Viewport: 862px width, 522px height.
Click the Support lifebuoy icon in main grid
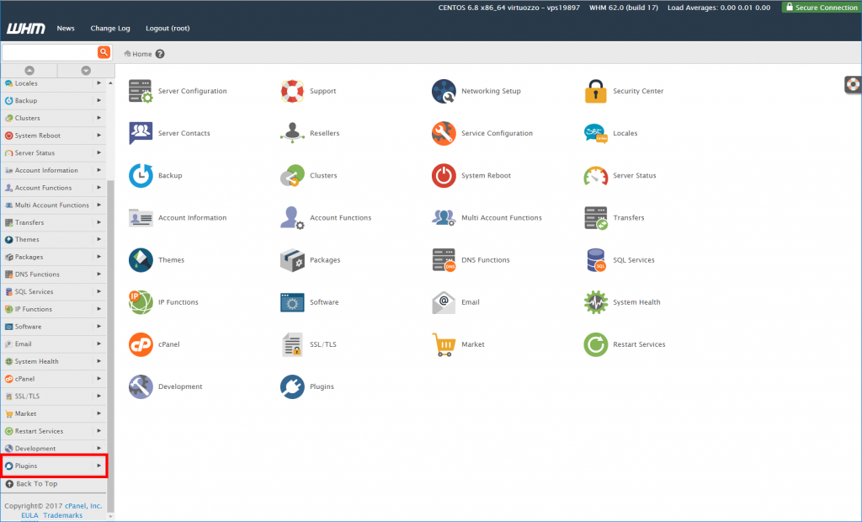click(x=292, y=91)
